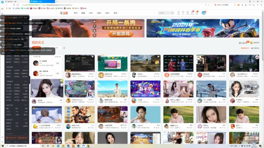The image size is (264, 148).
Task: Click the magnifier icon in Douyu search
Action: (172, 13)
